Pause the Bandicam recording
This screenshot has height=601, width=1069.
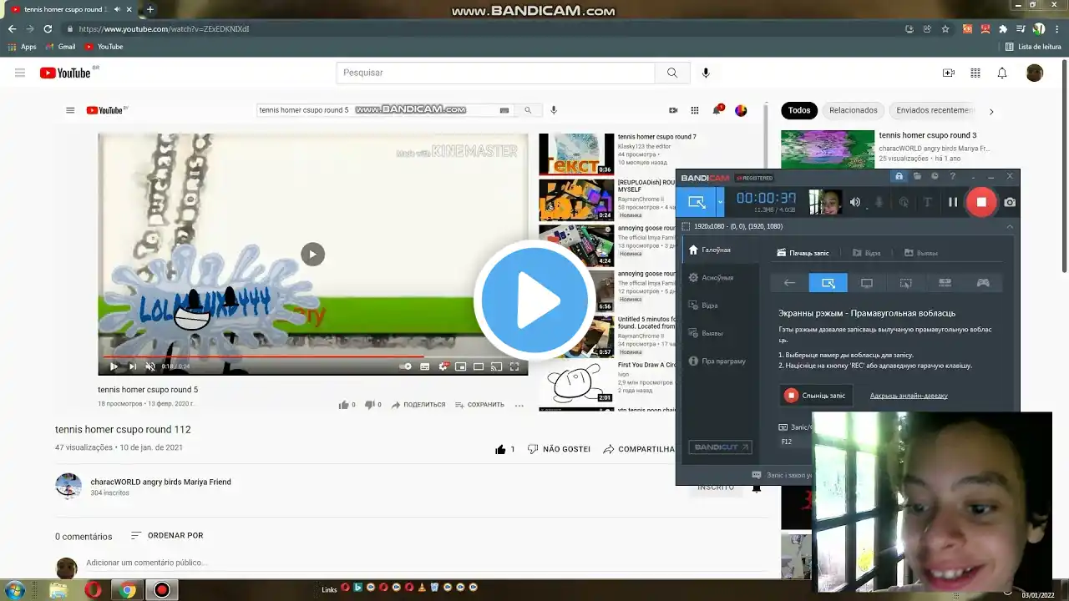pyautogui.click(x=953, y=202)
